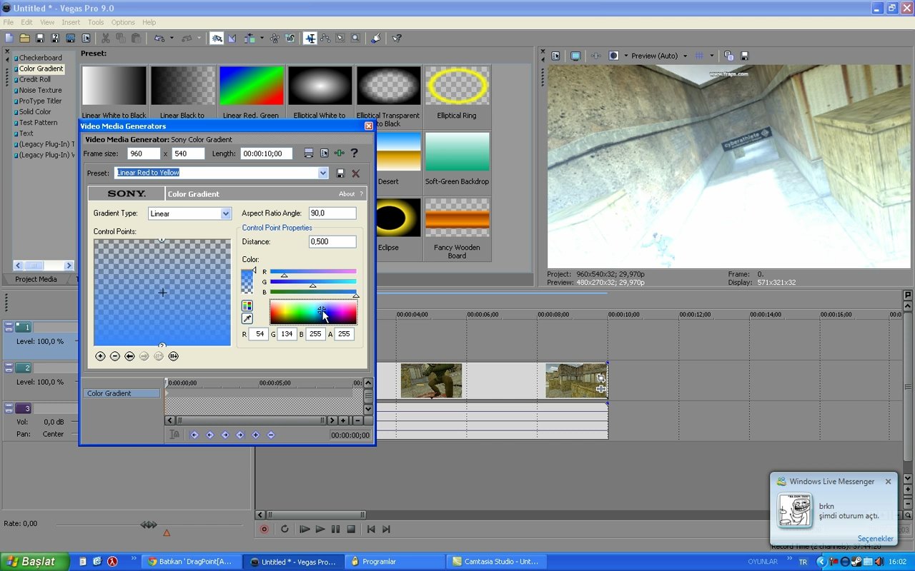Toggle Ignore Event Grouping in main toolbar
915x571 pixels.
pyautogui.click(x=290, y=38)
